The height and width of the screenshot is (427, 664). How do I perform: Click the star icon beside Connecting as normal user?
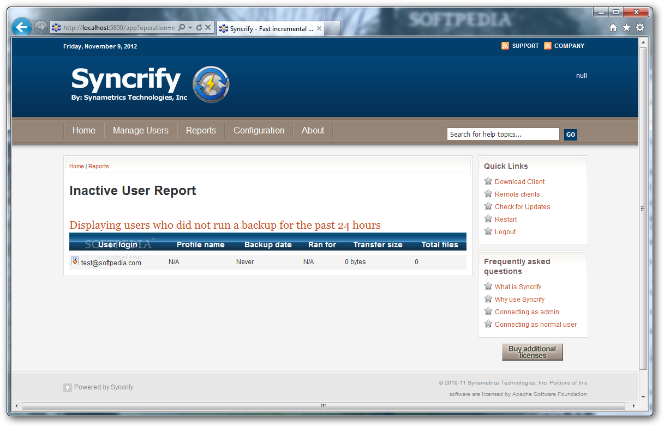(x=488, y=324)
